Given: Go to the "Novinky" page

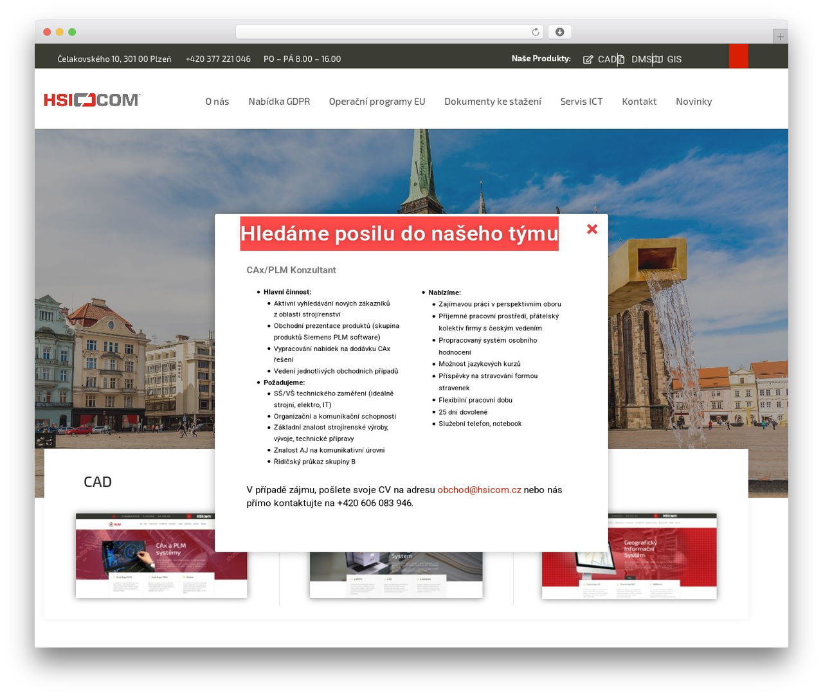Looking at the screenshot, I should click(694, 102).
